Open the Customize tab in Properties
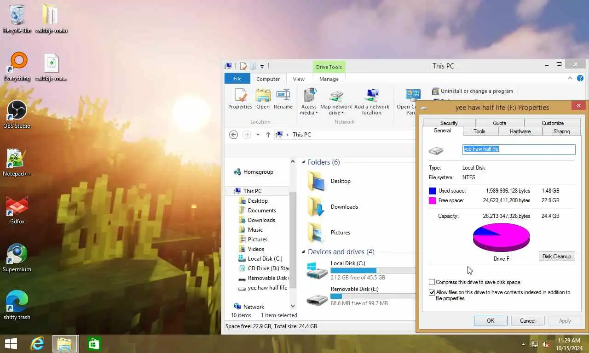Image resolution: width=589 pixels, height=353 pixels. (x=553, y=123)
